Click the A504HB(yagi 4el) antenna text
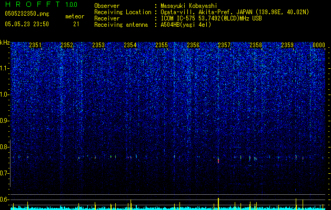331x210 pixels. click(x=186, y=25)
